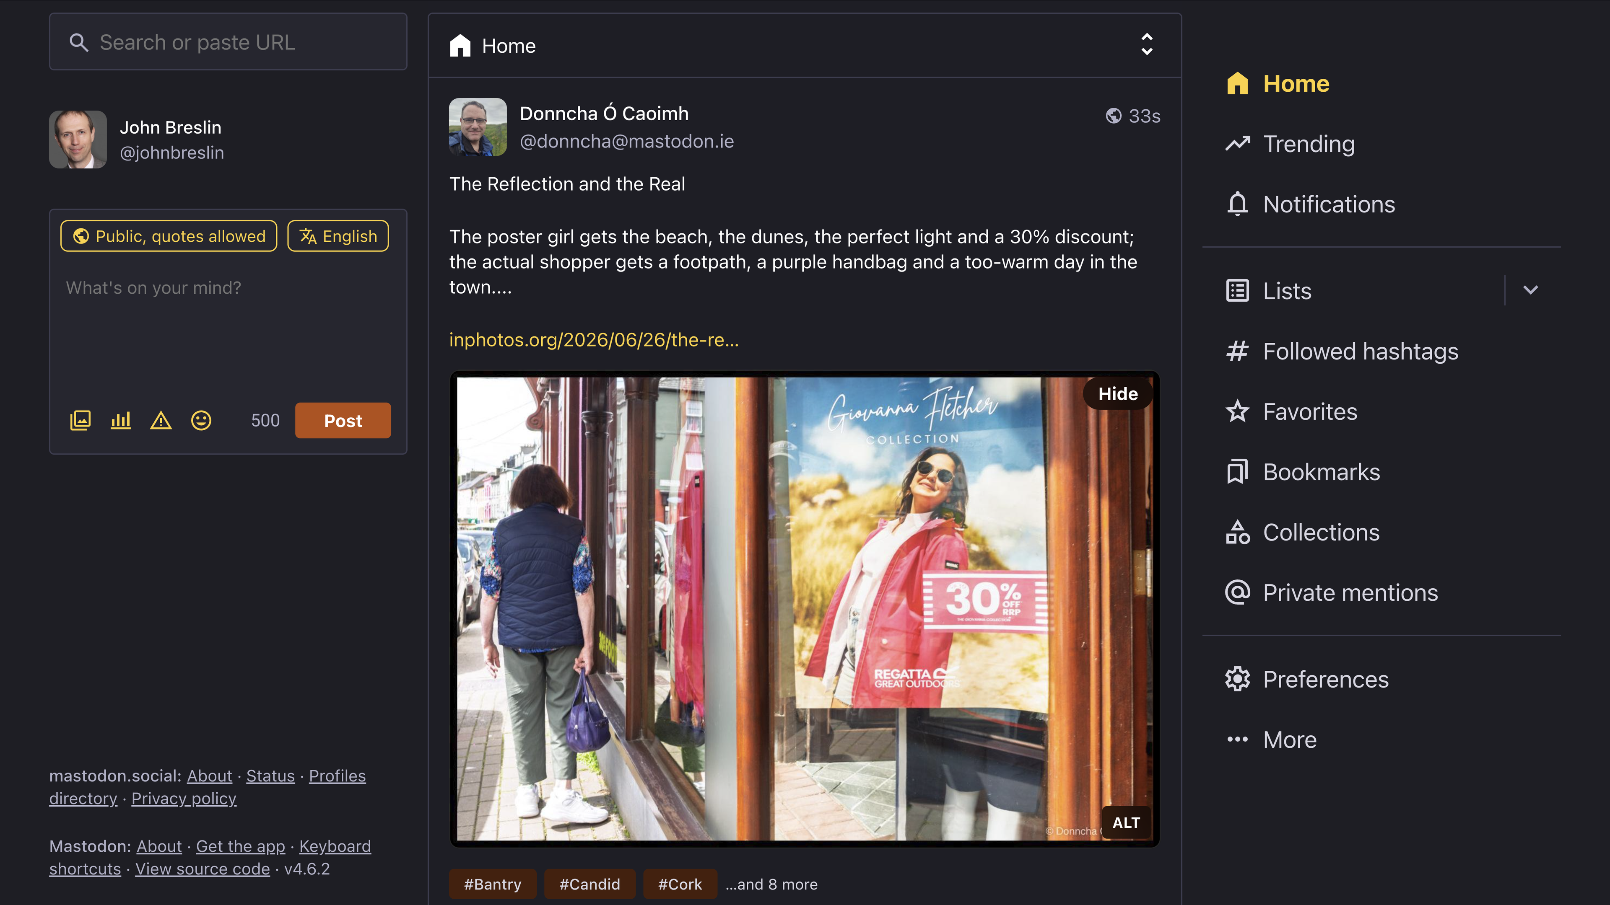Open the #Candid hashtag
Image resolution: width=1610 pixels, height=905 pixels.
pos(589,884)
